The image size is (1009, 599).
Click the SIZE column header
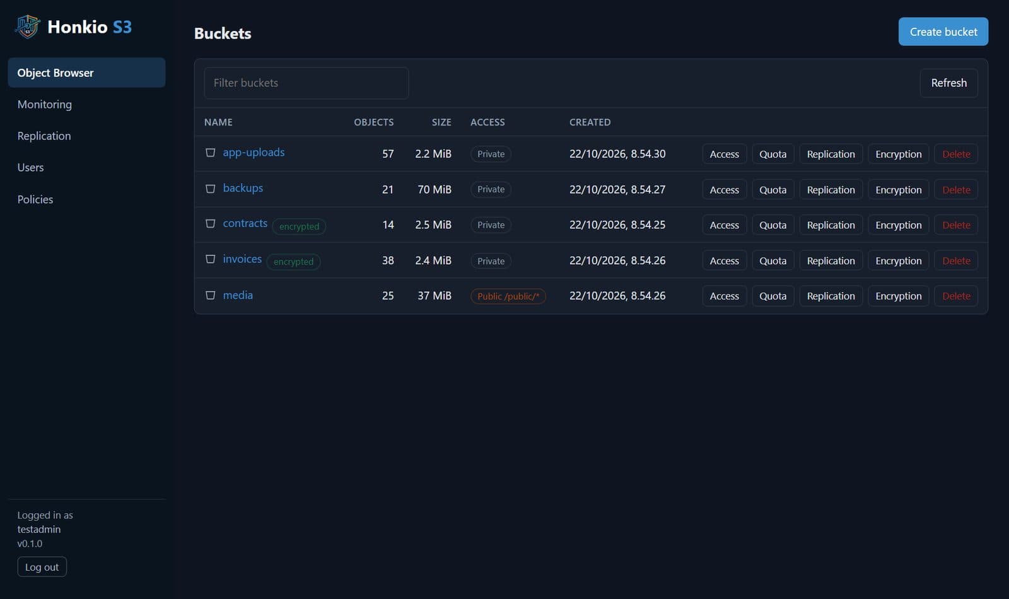point(441,122)
